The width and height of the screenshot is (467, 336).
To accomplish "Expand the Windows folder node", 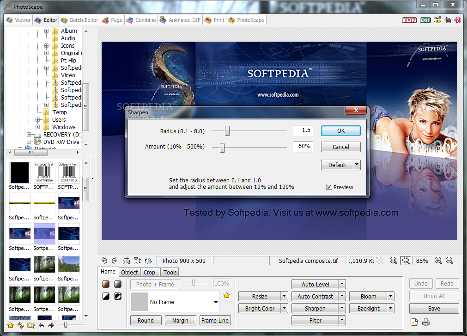I will (37, 127).
